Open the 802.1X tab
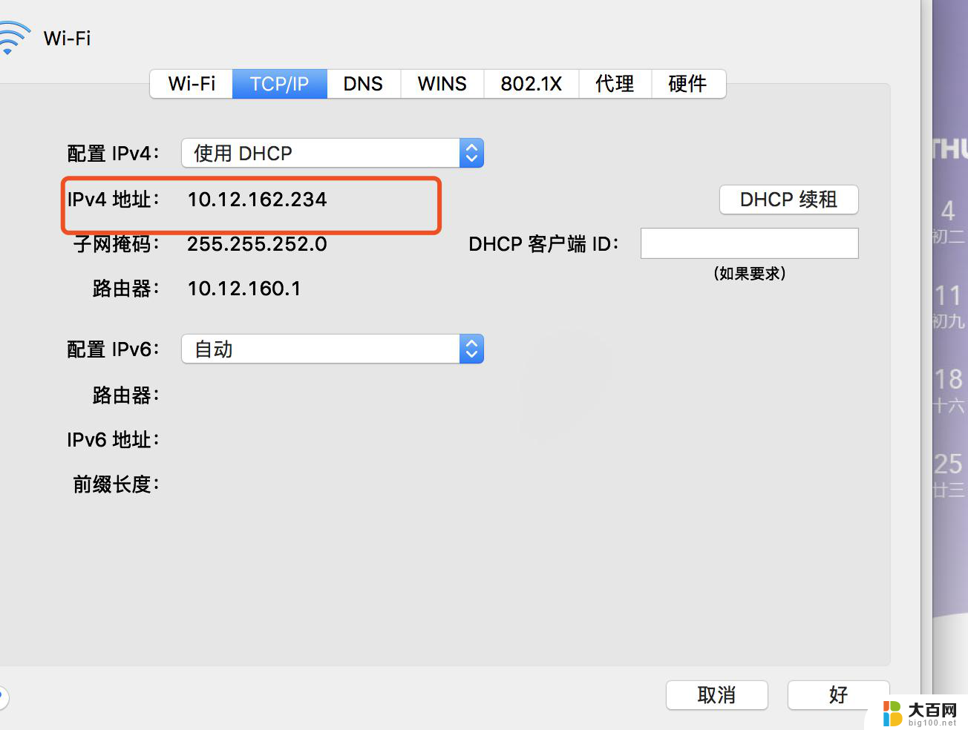 click(x=531, y=84)
